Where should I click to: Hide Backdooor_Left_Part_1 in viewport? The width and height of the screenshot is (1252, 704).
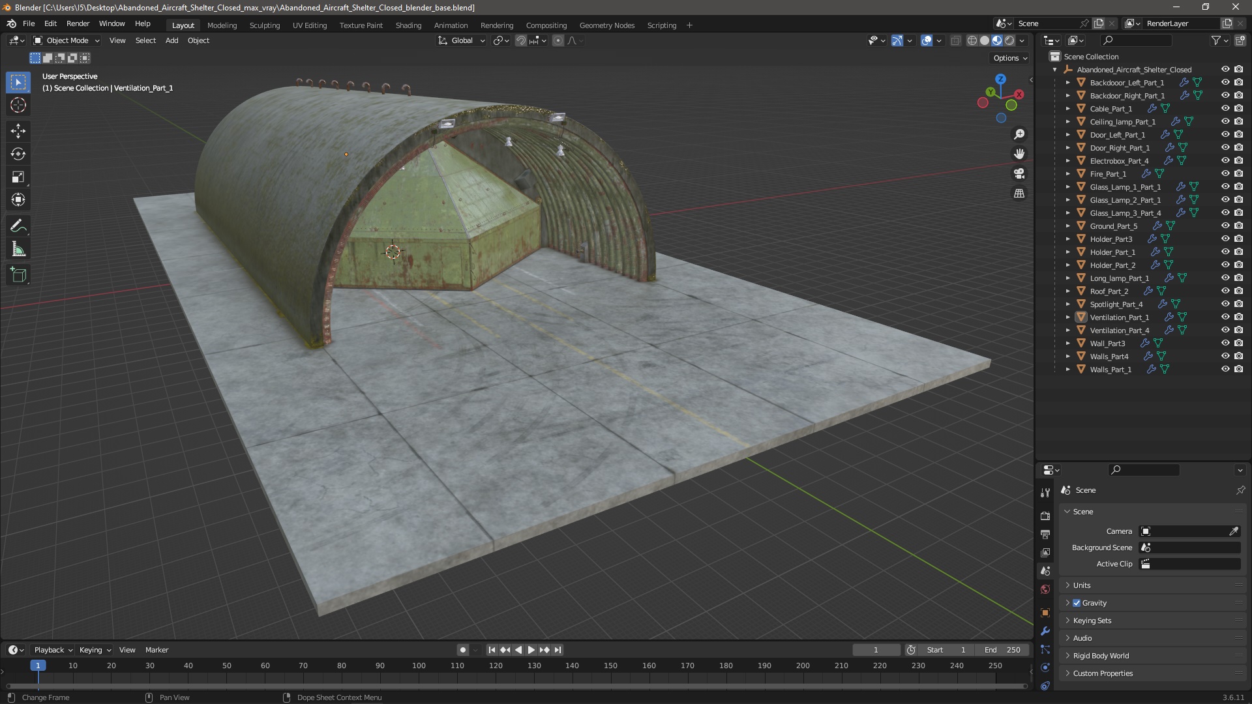[x=1225, y=83]
